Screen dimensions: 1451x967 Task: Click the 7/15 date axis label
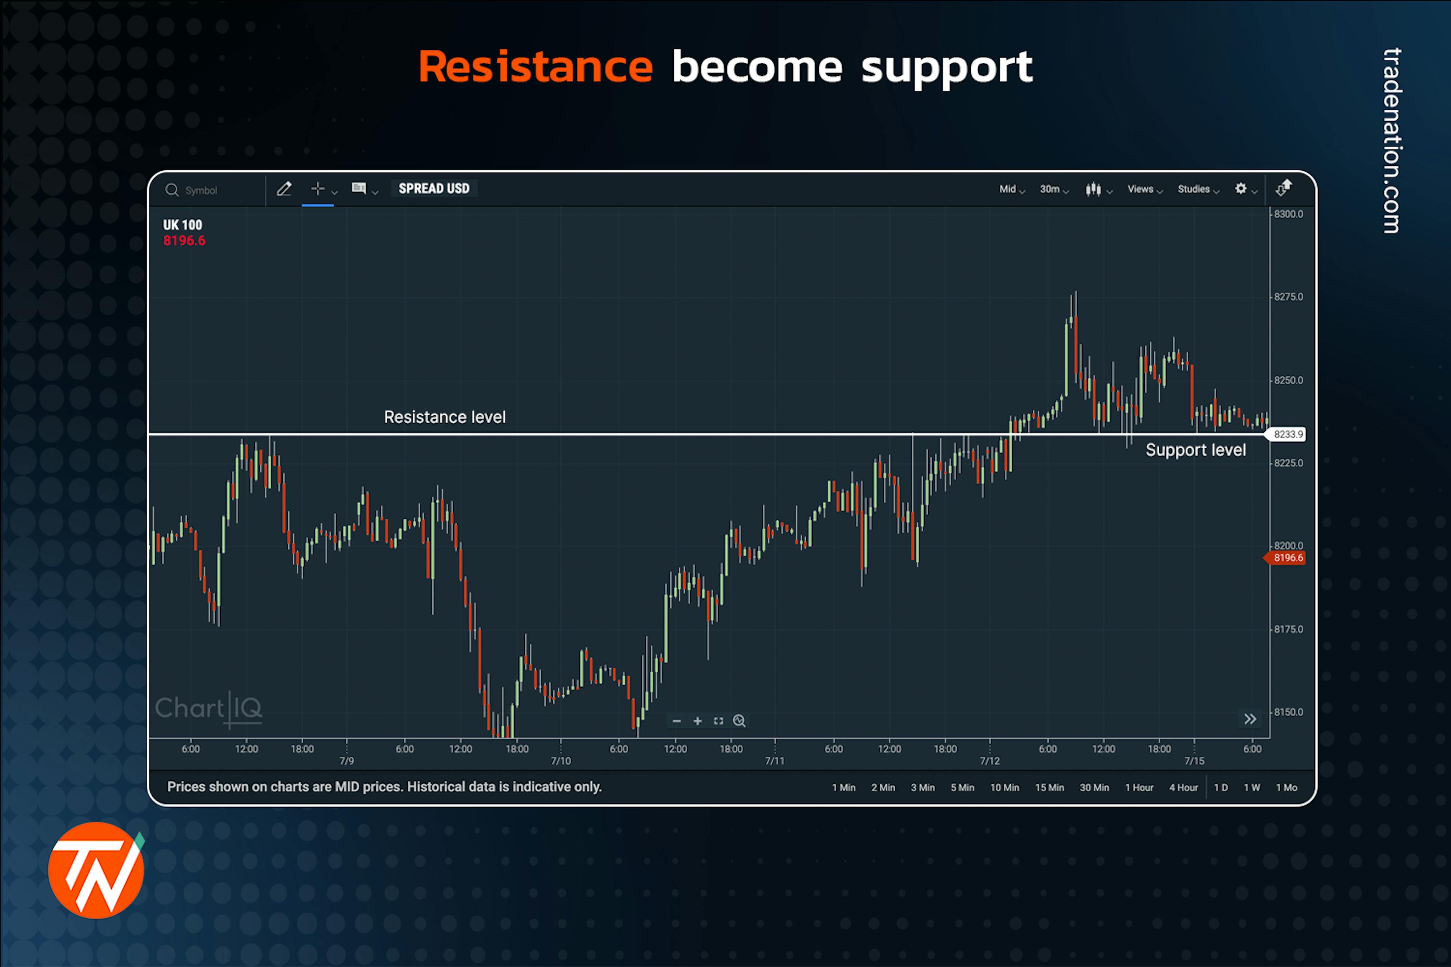coord(1194,761)
